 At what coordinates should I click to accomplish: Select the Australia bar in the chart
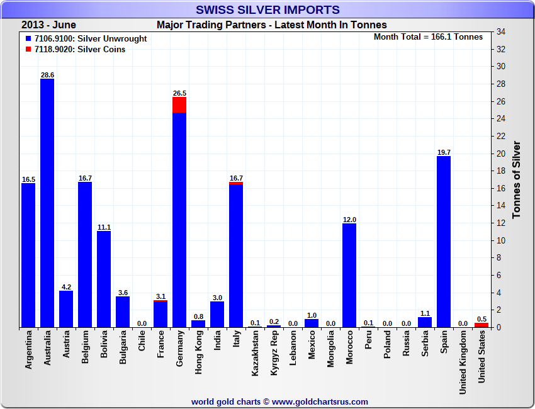pos(47,203)
